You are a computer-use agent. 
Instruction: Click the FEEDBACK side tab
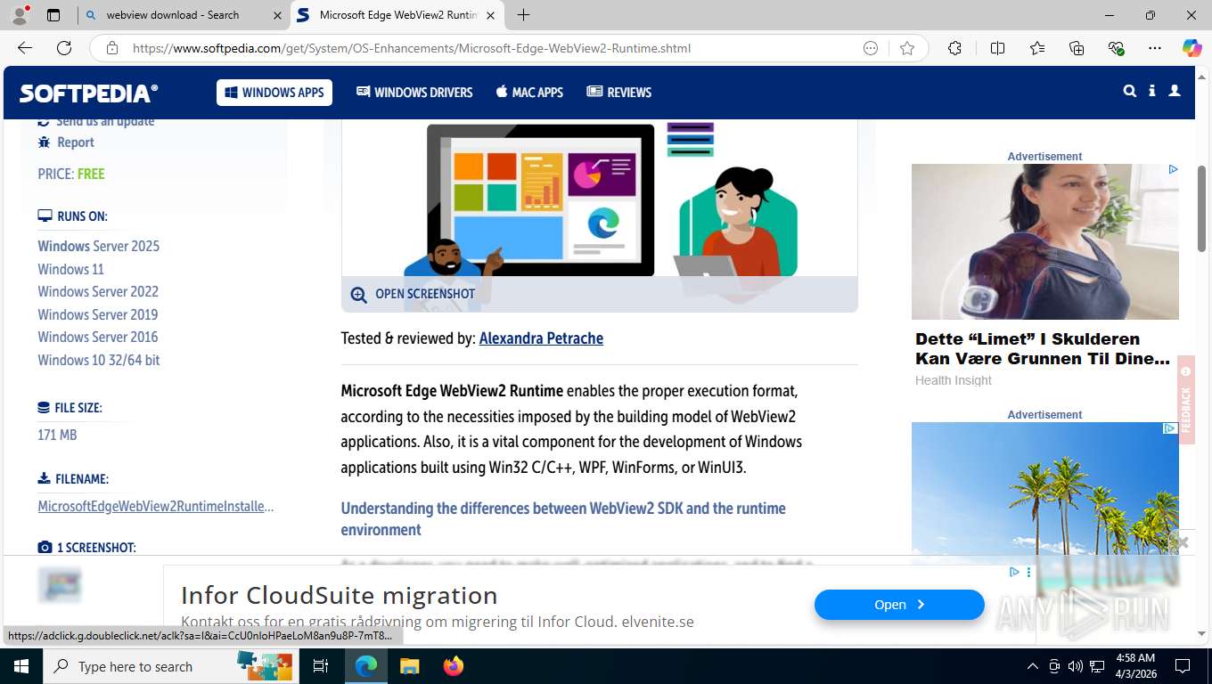pyautogui.click(x=1186, y=399)
